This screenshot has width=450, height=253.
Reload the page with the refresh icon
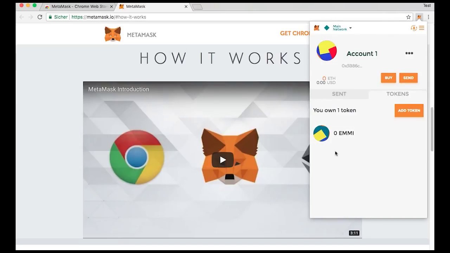(40, 17)
